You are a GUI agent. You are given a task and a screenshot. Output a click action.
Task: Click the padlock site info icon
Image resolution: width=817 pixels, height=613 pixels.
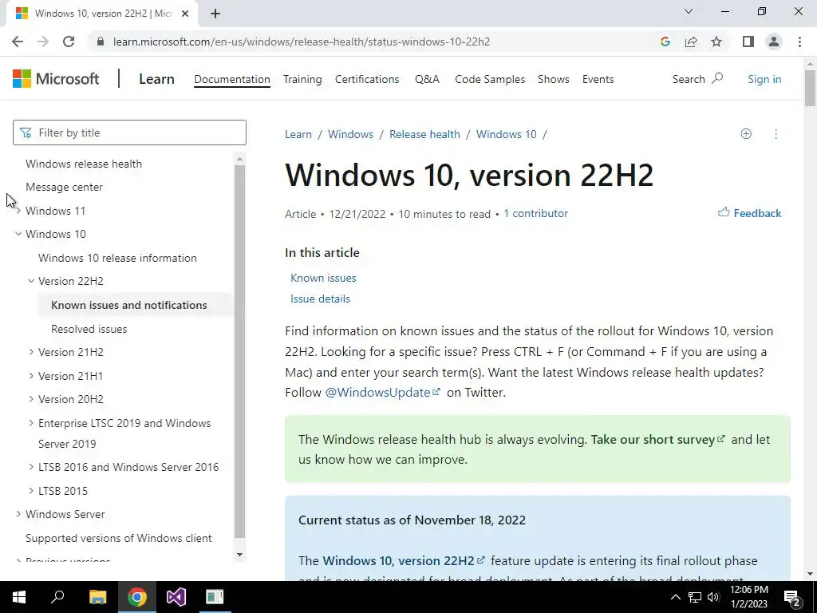tap(101, 42)
